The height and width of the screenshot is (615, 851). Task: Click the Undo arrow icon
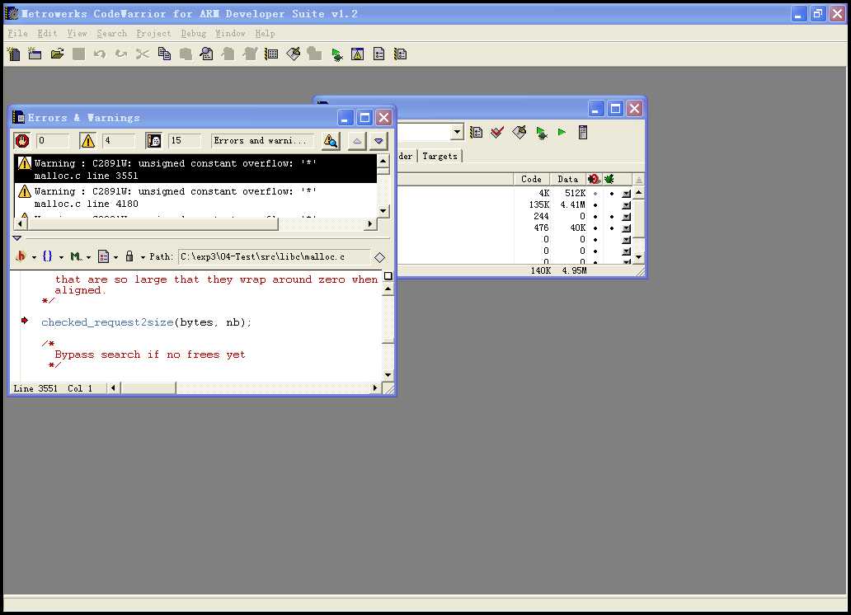tap(99, 54)
